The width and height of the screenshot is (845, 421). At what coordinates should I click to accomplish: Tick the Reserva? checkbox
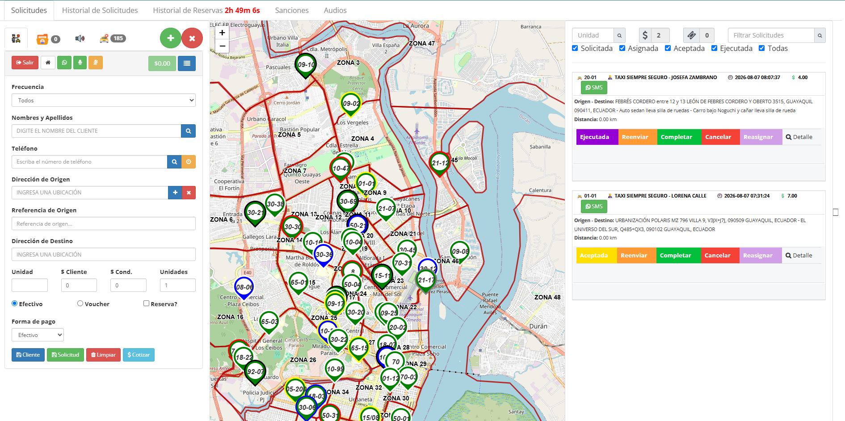(146, 303)
